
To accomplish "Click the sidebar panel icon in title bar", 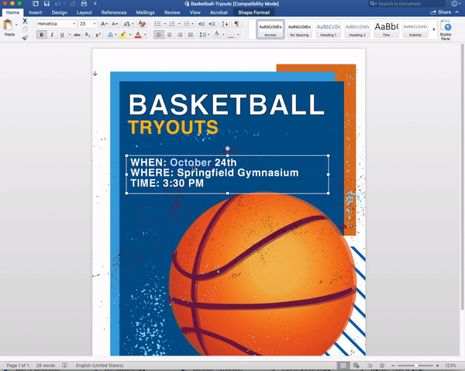I will coord(36,4).
